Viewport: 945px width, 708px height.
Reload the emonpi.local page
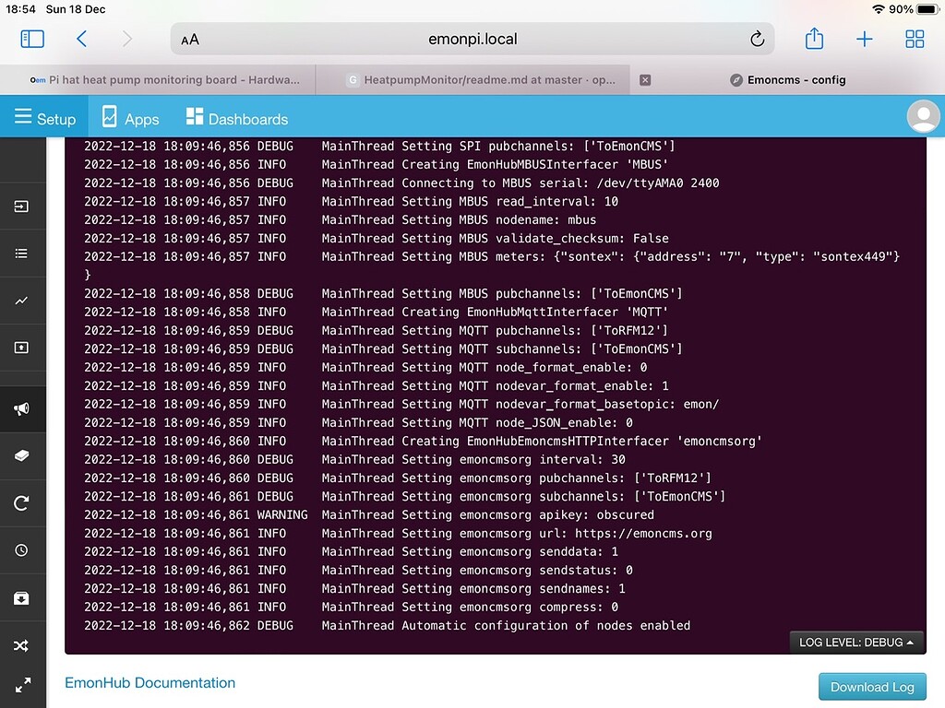pos(757,39)
